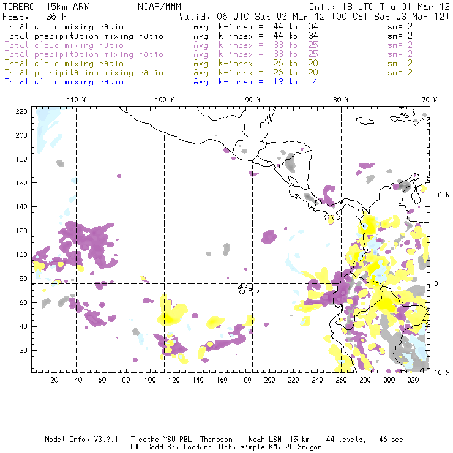Viewport: 453px width, 453px height.
Task: Click '240' on the horizontal axis
Action: click(x=317, y=380)
